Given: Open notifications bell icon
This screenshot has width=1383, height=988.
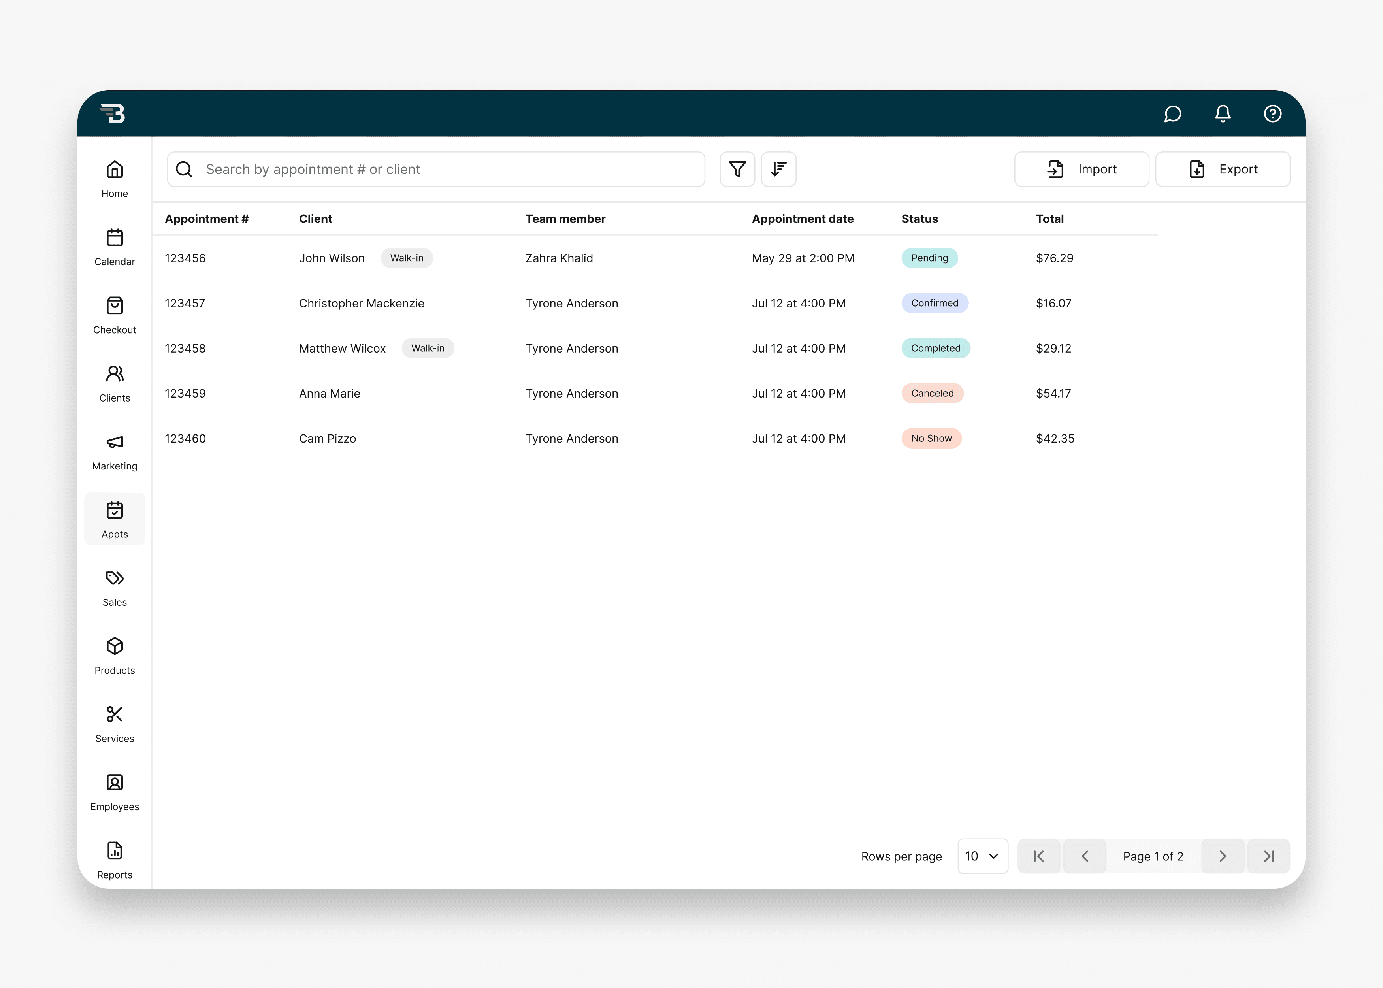Looking at the screenshot, I should coord(1223,114).
